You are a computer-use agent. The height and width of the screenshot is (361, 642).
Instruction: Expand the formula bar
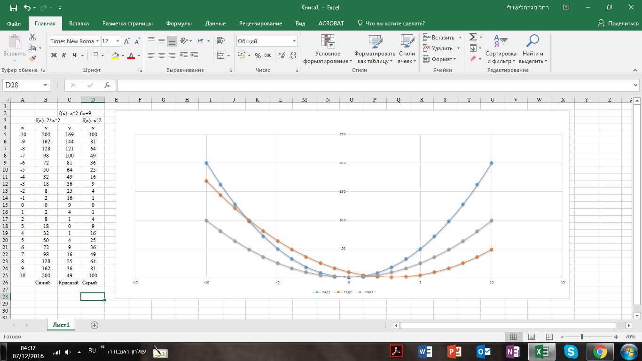(x=636, y=85)
